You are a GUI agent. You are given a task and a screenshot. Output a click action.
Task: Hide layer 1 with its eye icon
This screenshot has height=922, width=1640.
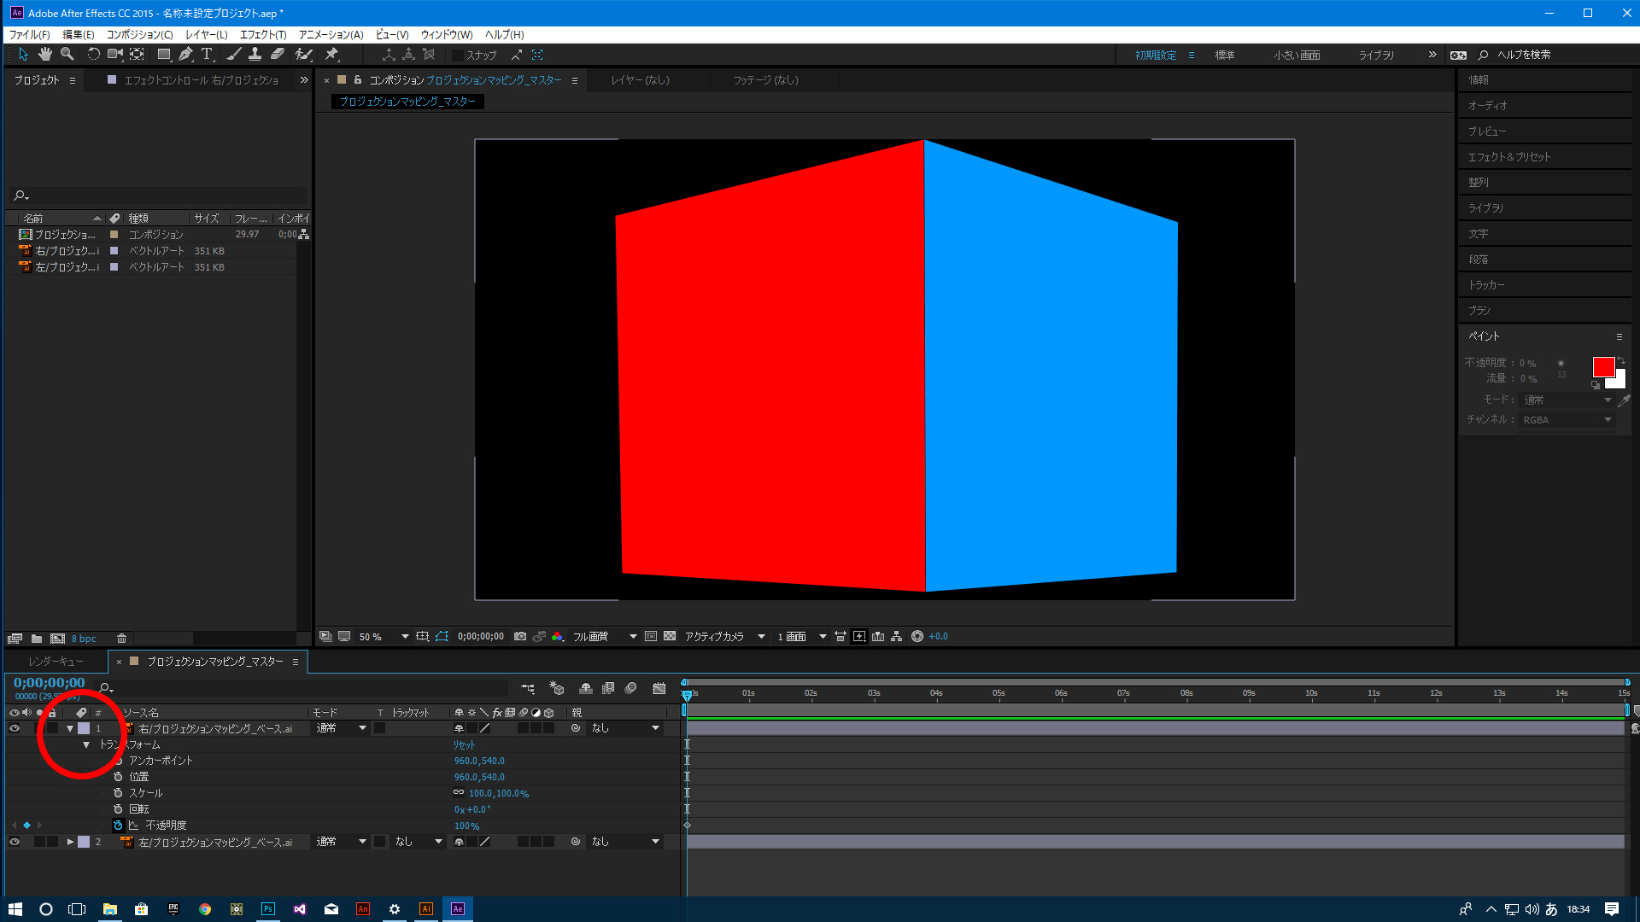click(x=14, y=728)
